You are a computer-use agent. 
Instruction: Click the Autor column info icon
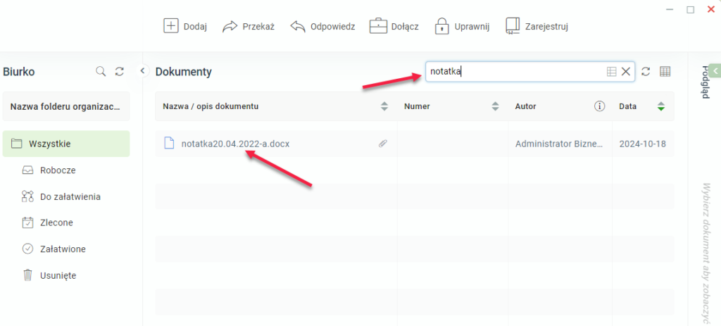tap(598, 107)
